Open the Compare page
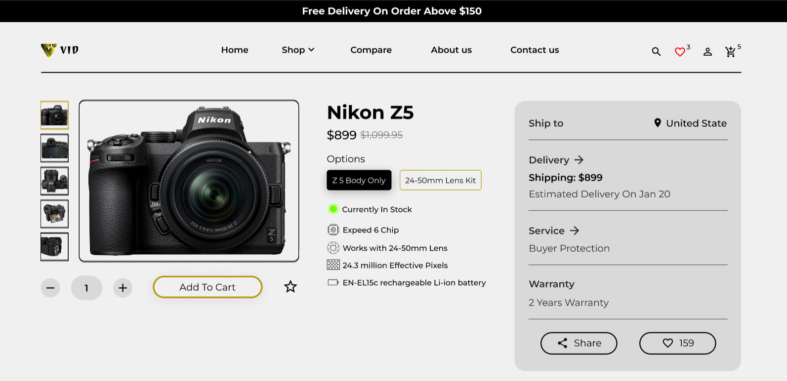The height and width of the screenshot is (381, 787). pyautogui.click(x=371, y=50)
